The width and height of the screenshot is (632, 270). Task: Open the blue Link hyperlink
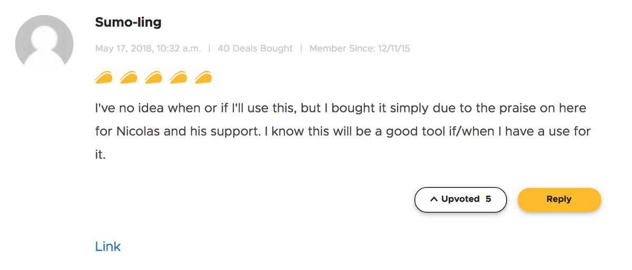108,246
